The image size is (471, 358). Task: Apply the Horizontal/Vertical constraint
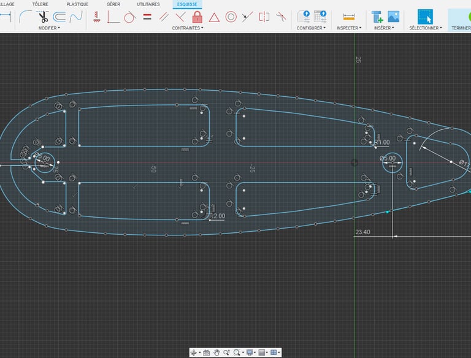[96, 17]
